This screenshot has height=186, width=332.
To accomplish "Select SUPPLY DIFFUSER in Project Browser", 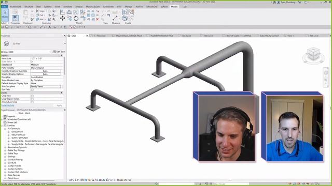I will tap(20, 138).
